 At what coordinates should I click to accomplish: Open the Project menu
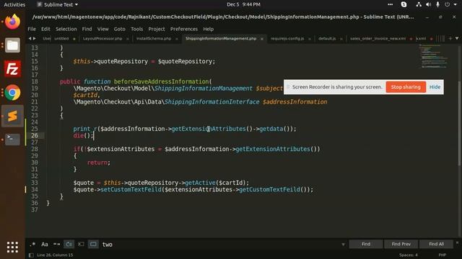coord(157,29)
